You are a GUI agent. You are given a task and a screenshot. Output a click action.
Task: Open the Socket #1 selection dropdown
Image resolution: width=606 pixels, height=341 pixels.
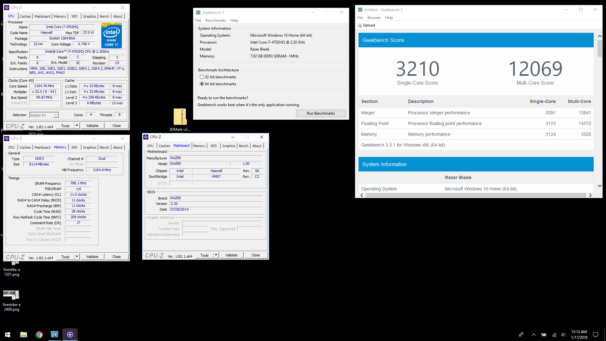pos(44,115)
